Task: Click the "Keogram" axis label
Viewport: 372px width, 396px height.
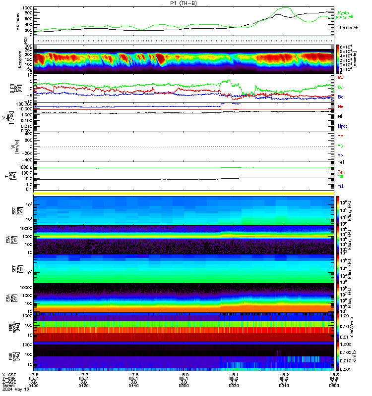Action: pos(20,59)
